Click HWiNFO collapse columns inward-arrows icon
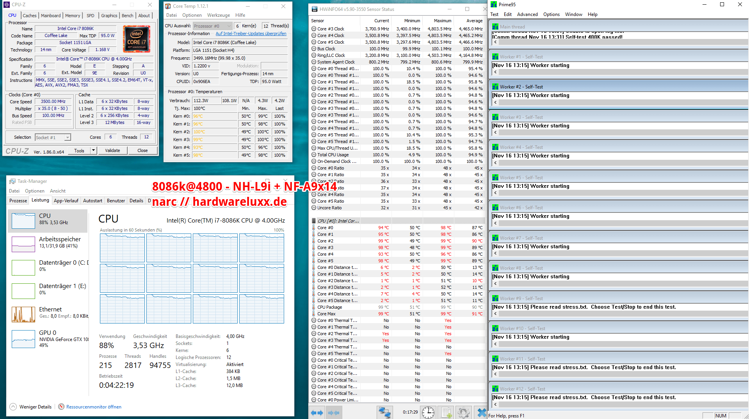Image resolution: width=749 pixels, height=419 pixels. [334, 412]
